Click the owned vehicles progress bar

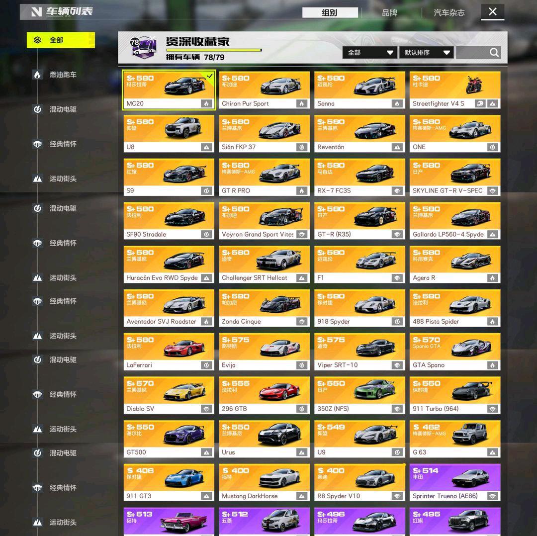tap(214, 50)
